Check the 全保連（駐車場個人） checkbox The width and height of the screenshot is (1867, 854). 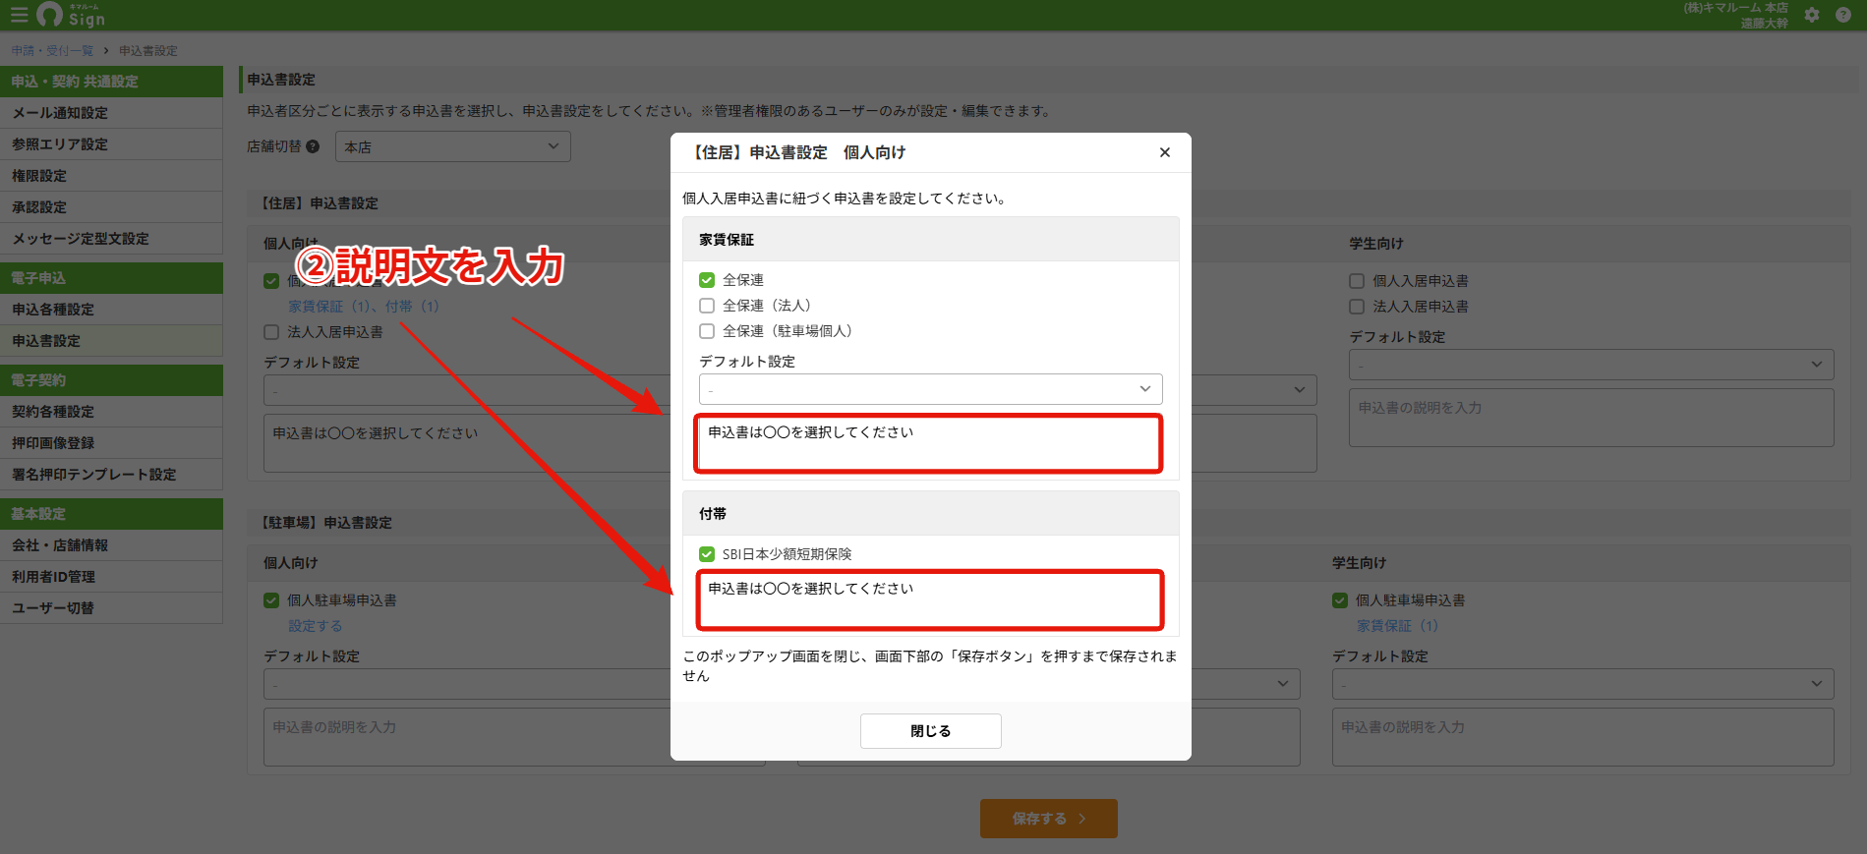707,331
